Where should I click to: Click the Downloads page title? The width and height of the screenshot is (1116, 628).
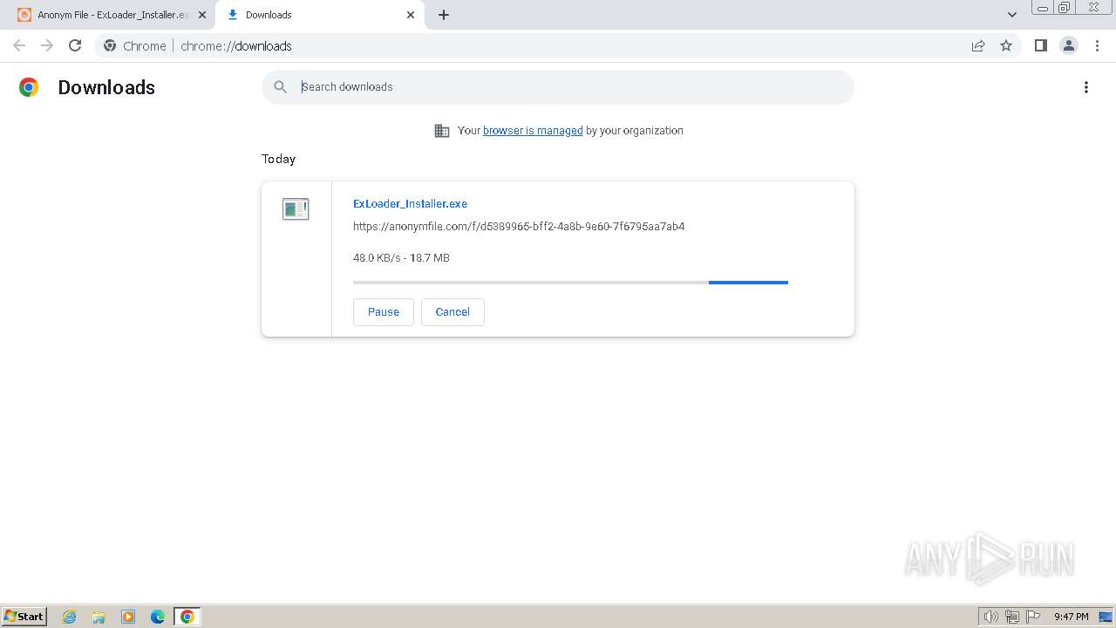(x=106, y=87)
